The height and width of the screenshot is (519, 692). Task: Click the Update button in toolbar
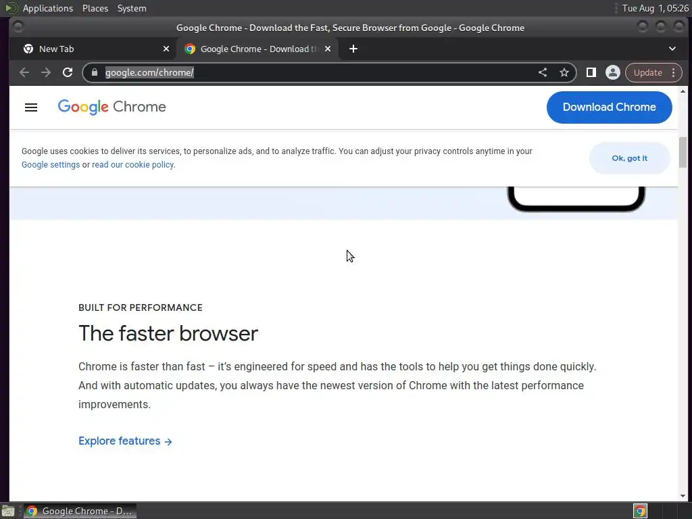pyautogui.click(x=648, y=72)
